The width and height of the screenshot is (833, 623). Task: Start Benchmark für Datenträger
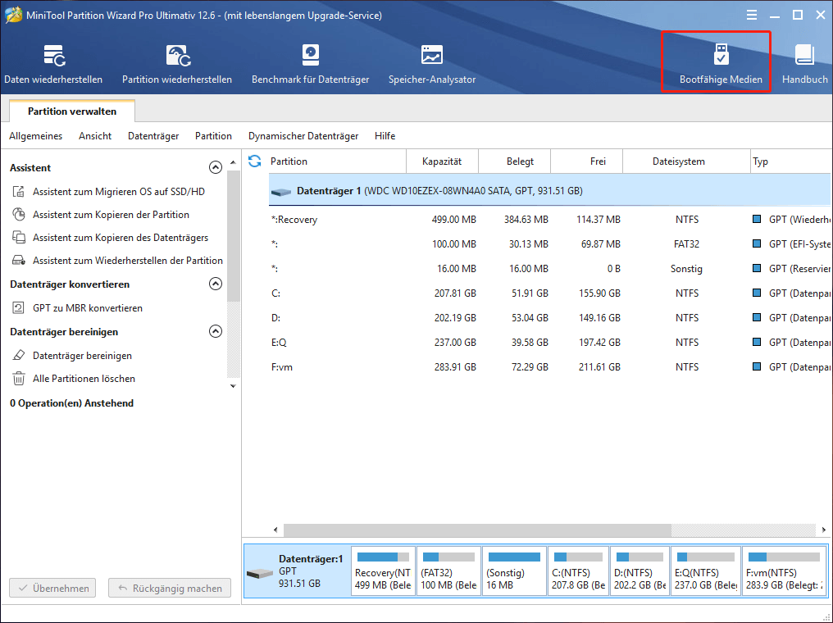(x=310, y=65)
